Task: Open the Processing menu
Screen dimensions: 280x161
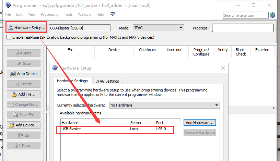Action: pyautogui.click(x=49, y=14)
